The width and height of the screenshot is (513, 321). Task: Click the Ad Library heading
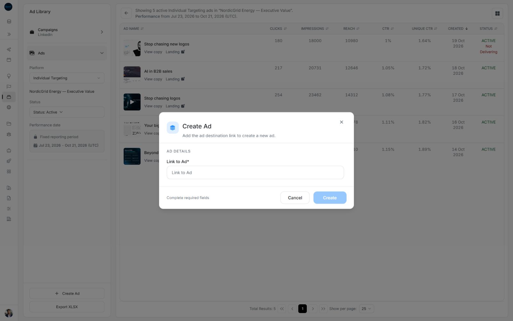(40, 12)
